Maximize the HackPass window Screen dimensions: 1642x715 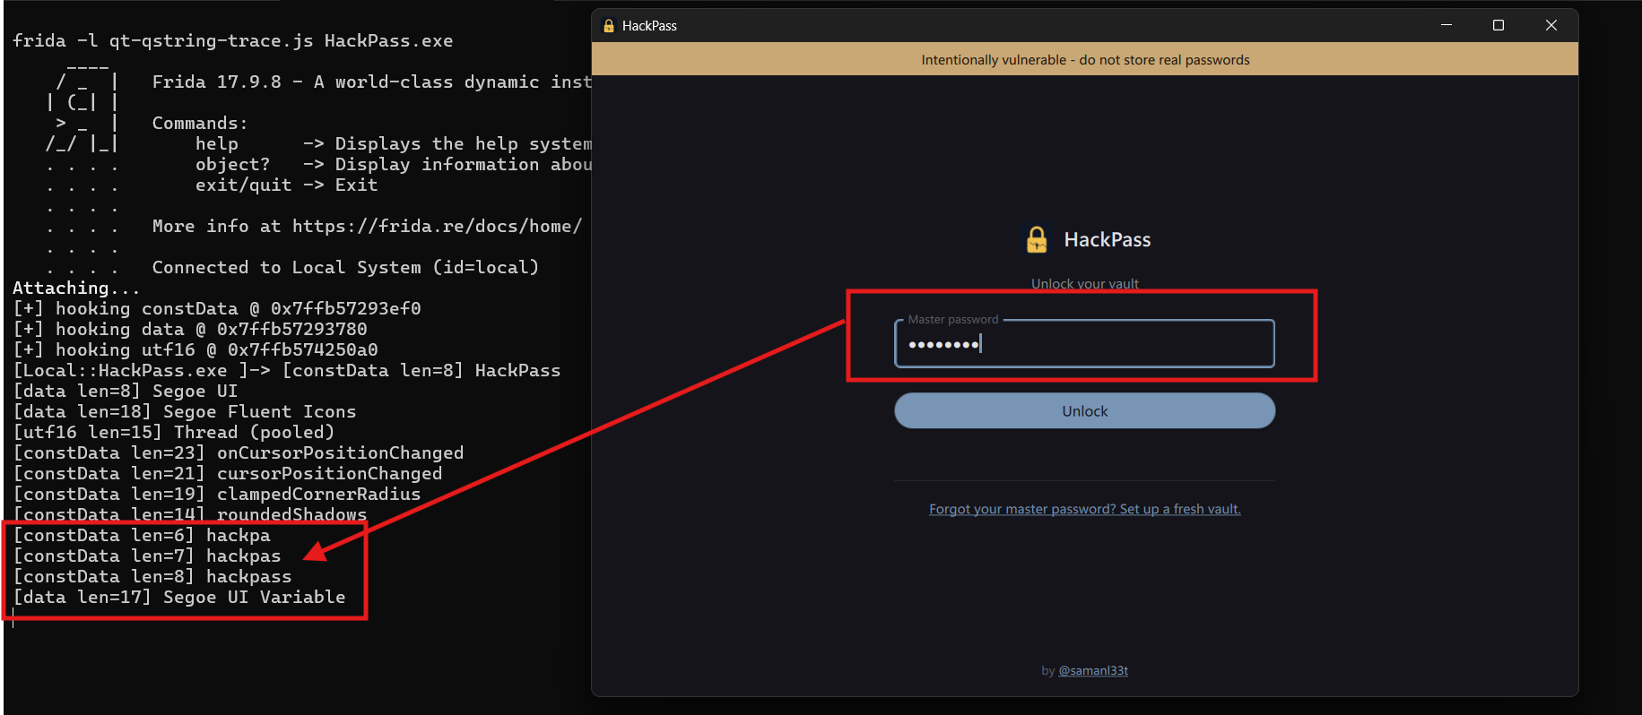coord(1499,25)
